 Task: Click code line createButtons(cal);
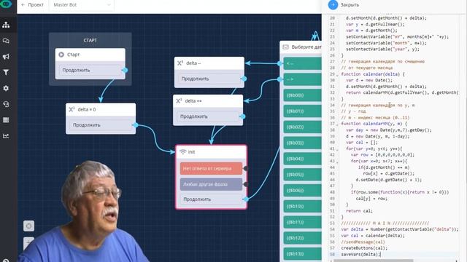364,248
